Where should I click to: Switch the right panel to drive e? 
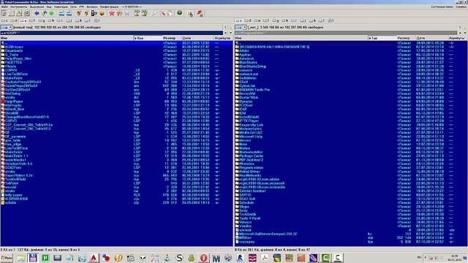pos(257,20)
